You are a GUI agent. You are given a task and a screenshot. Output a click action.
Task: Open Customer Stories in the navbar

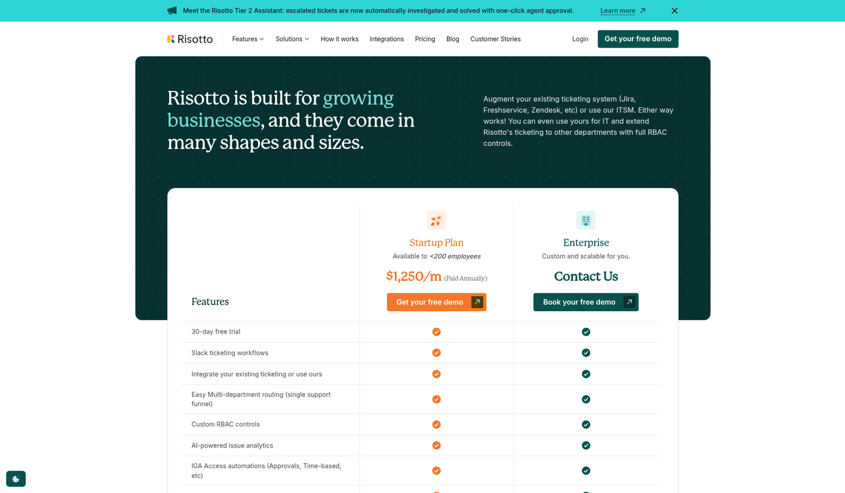coord(496,39)
